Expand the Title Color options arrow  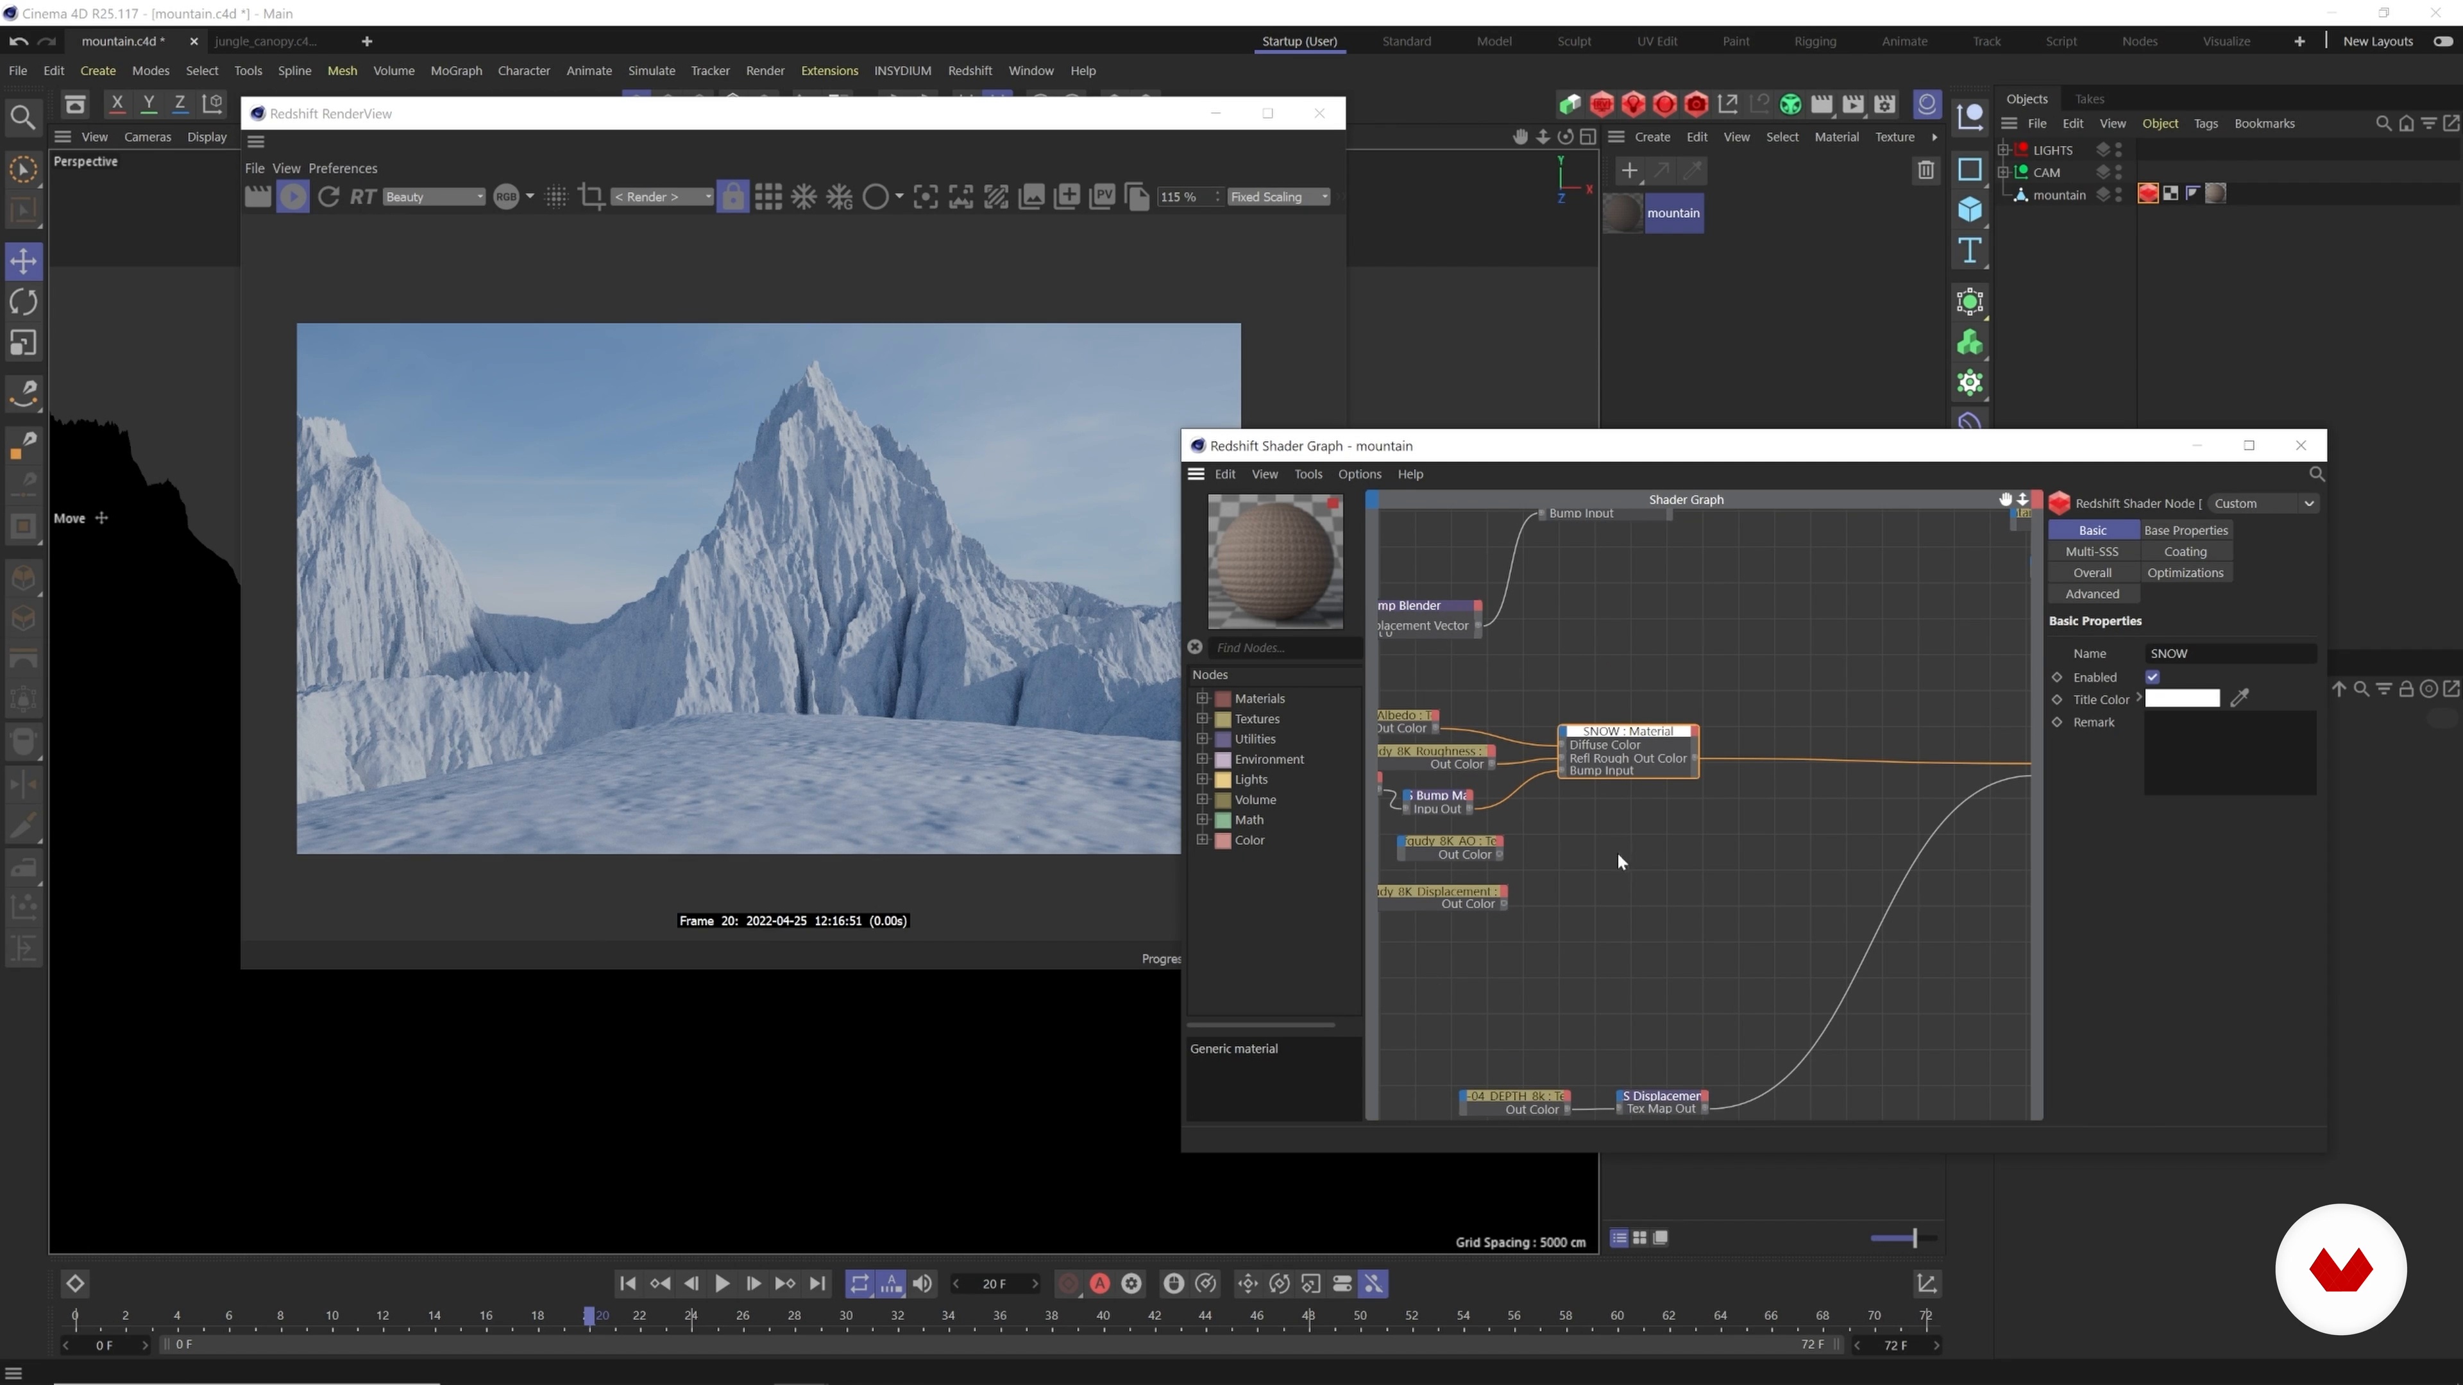2139,698
